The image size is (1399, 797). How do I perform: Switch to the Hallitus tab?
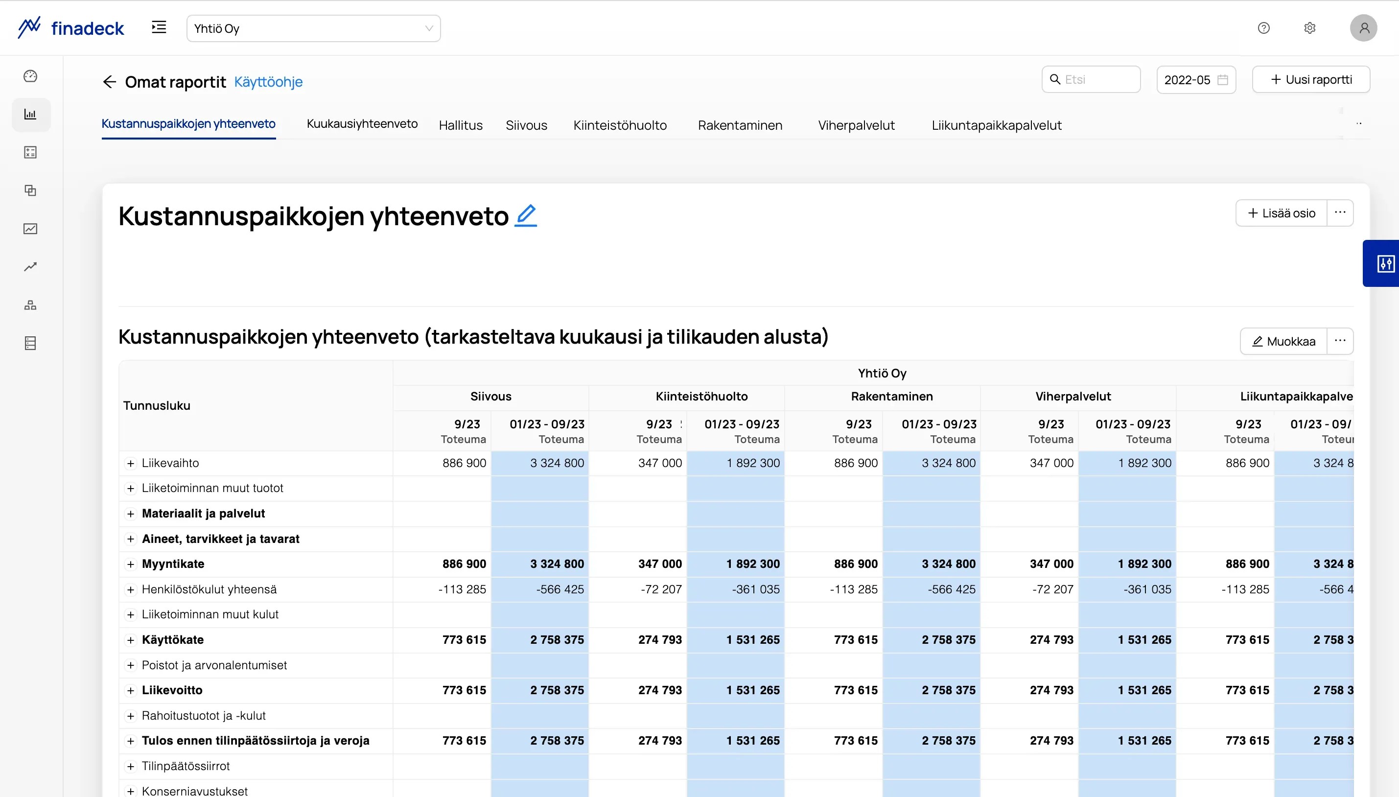pyautogui.click(x=461, y=125)
